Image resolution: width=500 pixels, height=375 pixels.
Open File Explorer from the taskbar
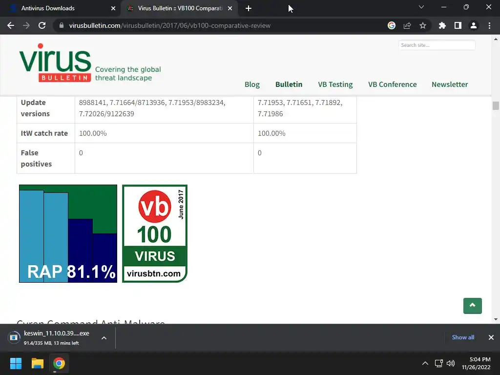37,363
